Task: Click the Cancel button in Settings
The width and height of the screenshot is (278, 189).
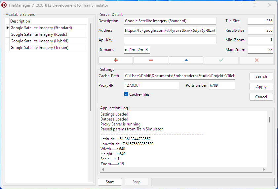Action: click(261, 97)
